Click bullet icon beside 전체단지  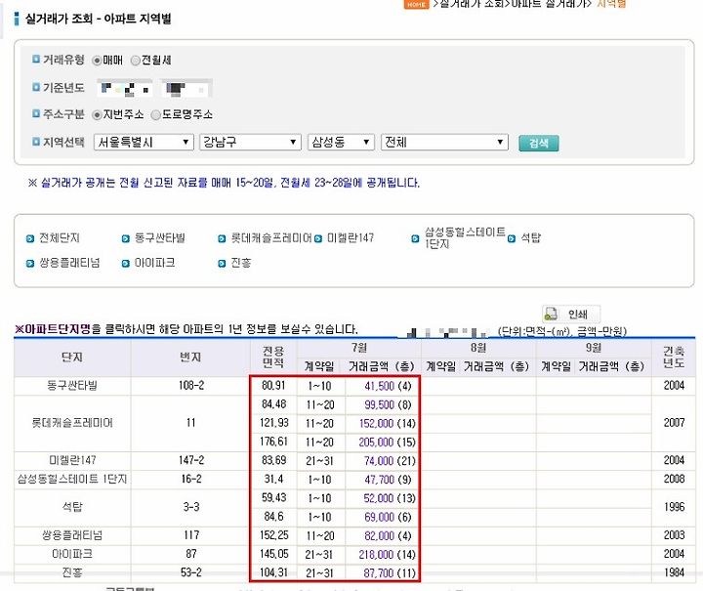(x=30, y=239)
